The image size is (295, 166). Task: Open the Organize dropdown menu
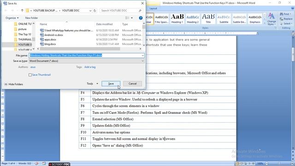(x=12, y=18)
